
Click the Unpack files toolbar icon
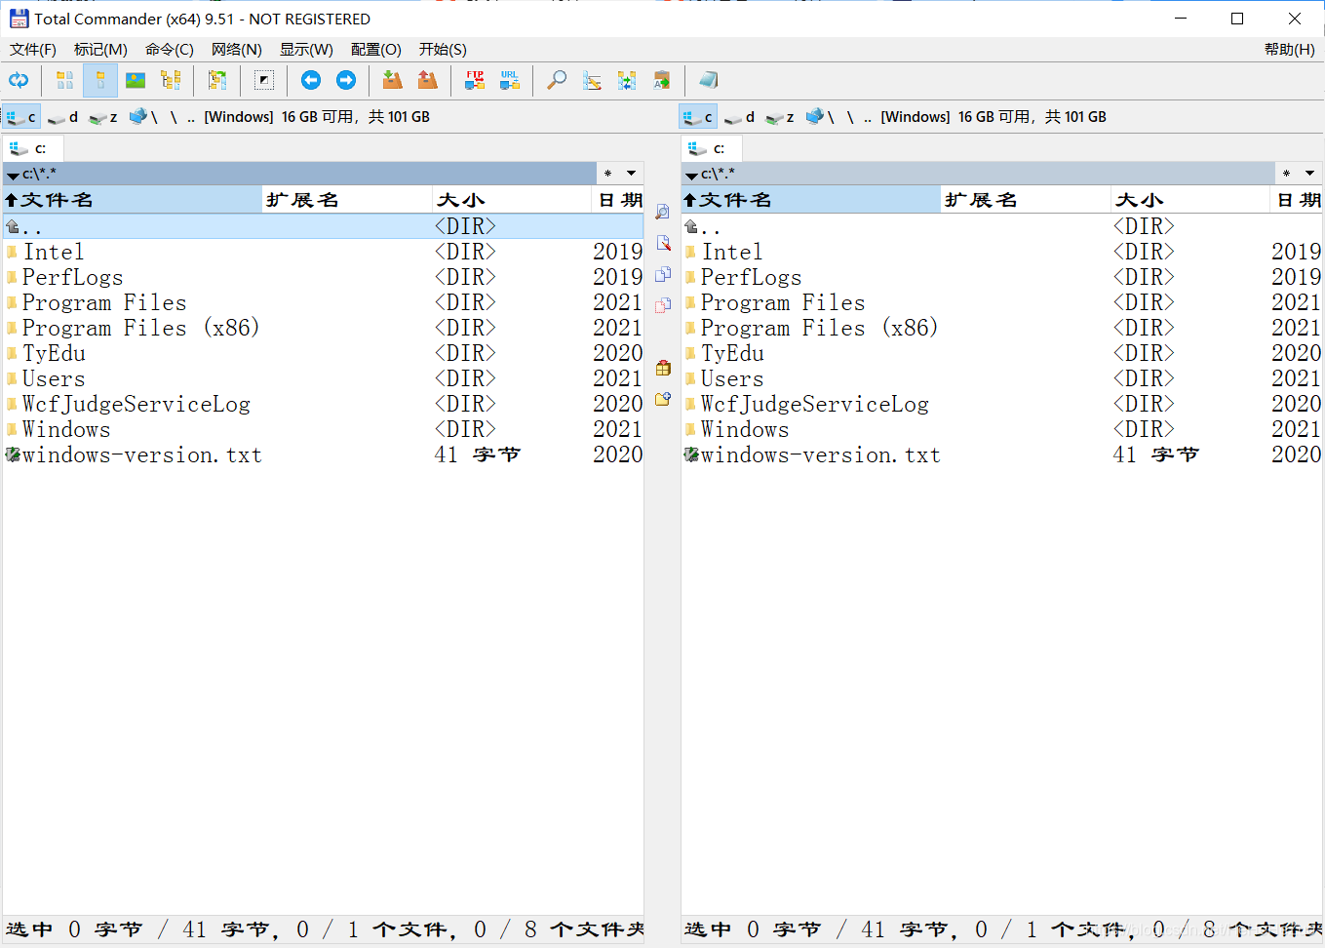point(428,80)
